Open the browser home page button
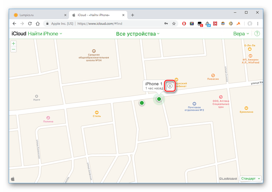The width and height of the screenshot is (272, 192). click(x=38, y=24)
